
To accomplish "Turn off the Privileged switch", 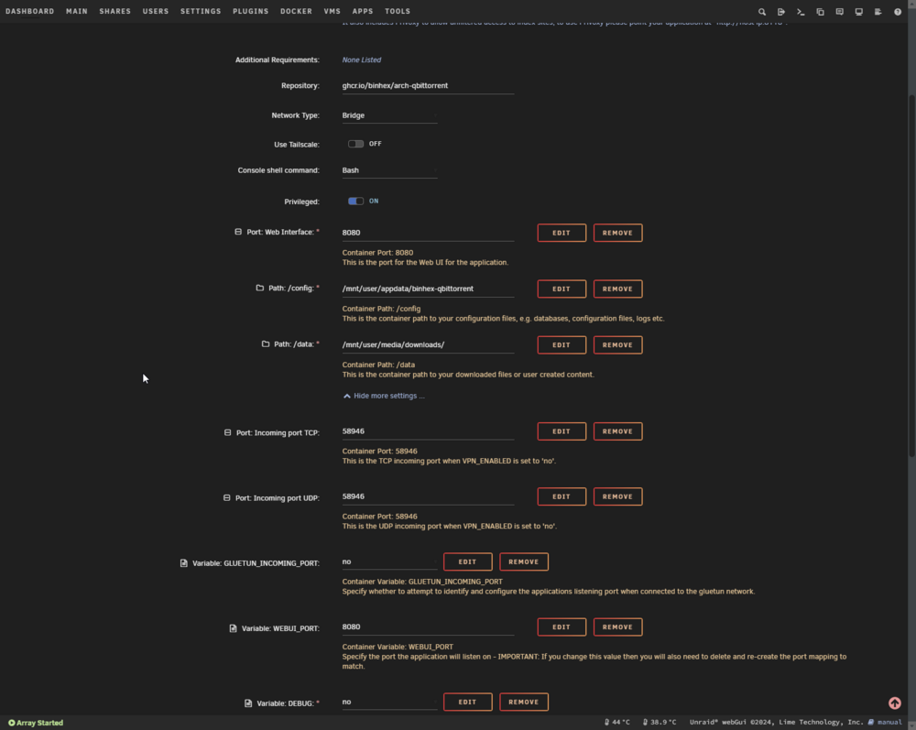I will 355,201.
